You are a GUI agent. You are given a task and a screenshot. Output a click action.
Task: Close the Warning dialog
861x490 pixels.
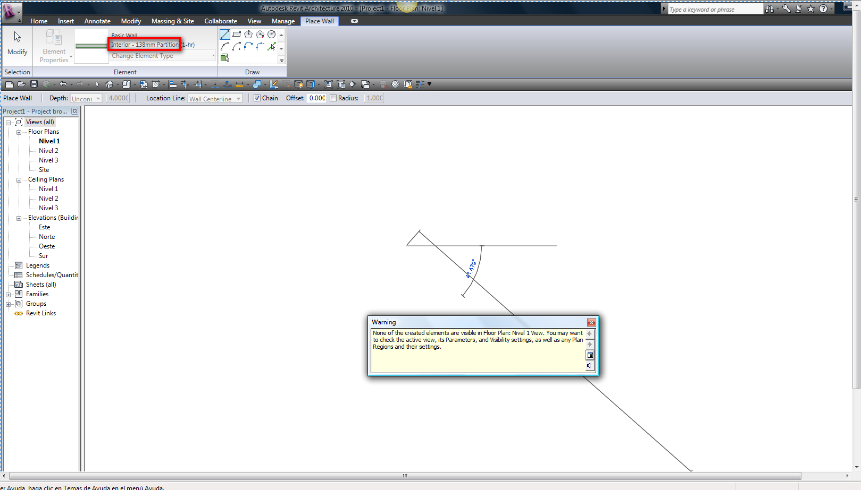pos(591,322)
